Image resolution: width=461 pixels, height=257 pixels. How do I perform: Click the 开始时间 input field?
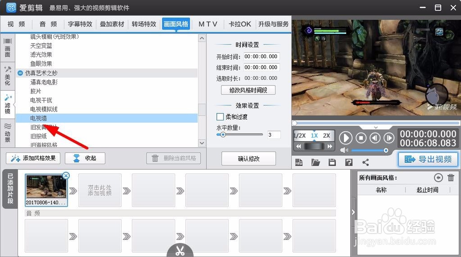click(x=261, y=57)
